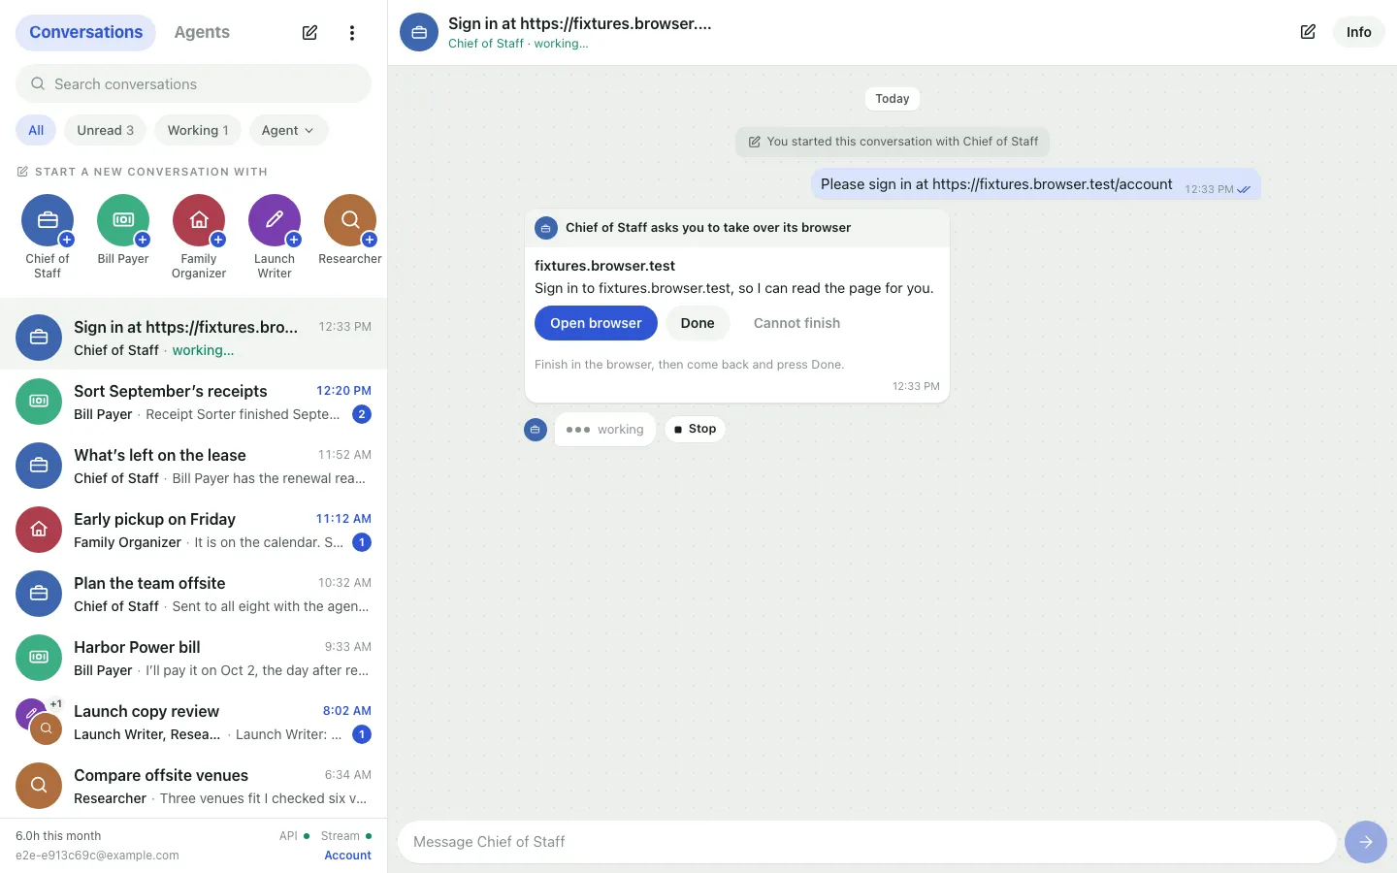Viewport: 1397px width, 873px height.
Task: Click the Today date pill
Action: point(893,99)
